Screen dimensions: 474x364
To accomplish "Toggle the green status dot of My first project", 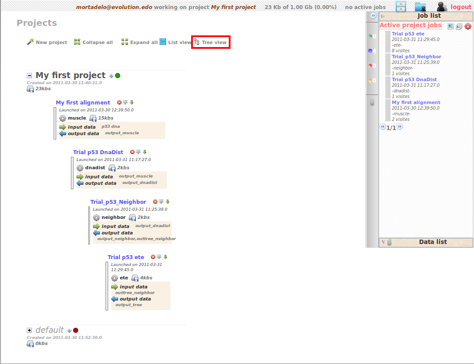I will coord(118,76).
